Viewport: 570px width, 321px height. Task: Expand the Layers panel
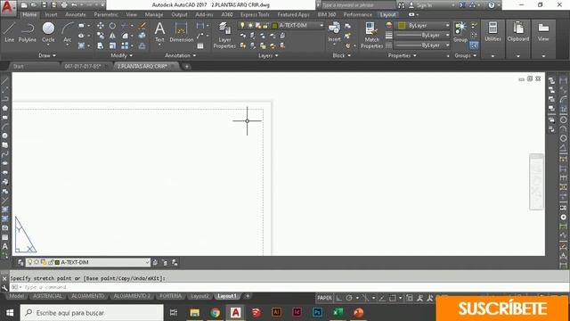(x=268, y=55)
